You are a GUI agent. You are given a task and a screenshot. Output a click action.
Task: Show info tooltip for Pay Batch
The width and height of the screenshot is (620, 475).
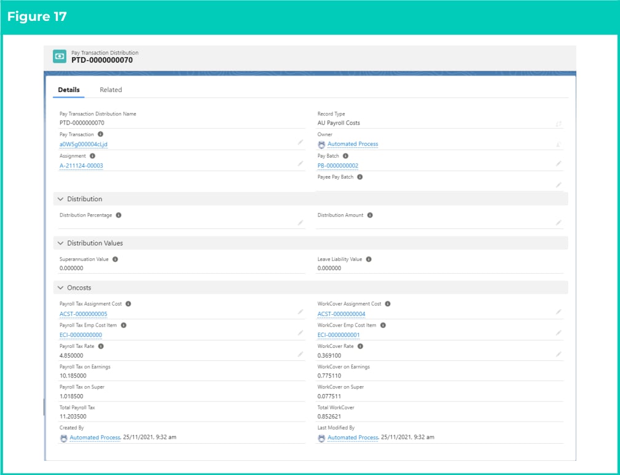[345, 156]
